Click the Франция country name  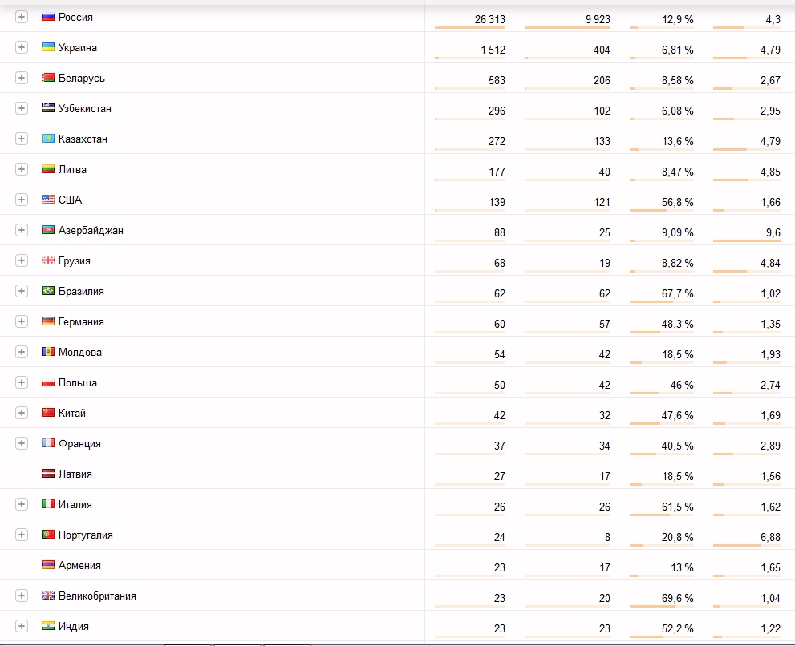pos(79,443)
